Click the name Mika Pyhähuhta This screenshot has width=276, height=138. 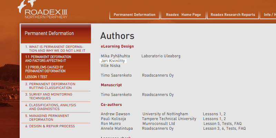(115, 56)
